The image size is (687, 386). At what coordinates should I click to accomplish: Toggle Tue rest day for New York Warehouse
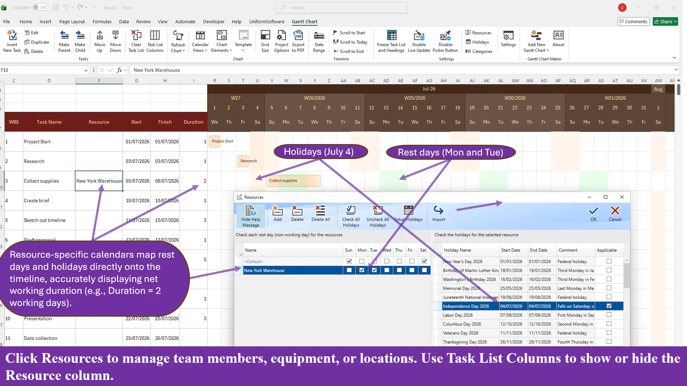[x=374, y=270]
